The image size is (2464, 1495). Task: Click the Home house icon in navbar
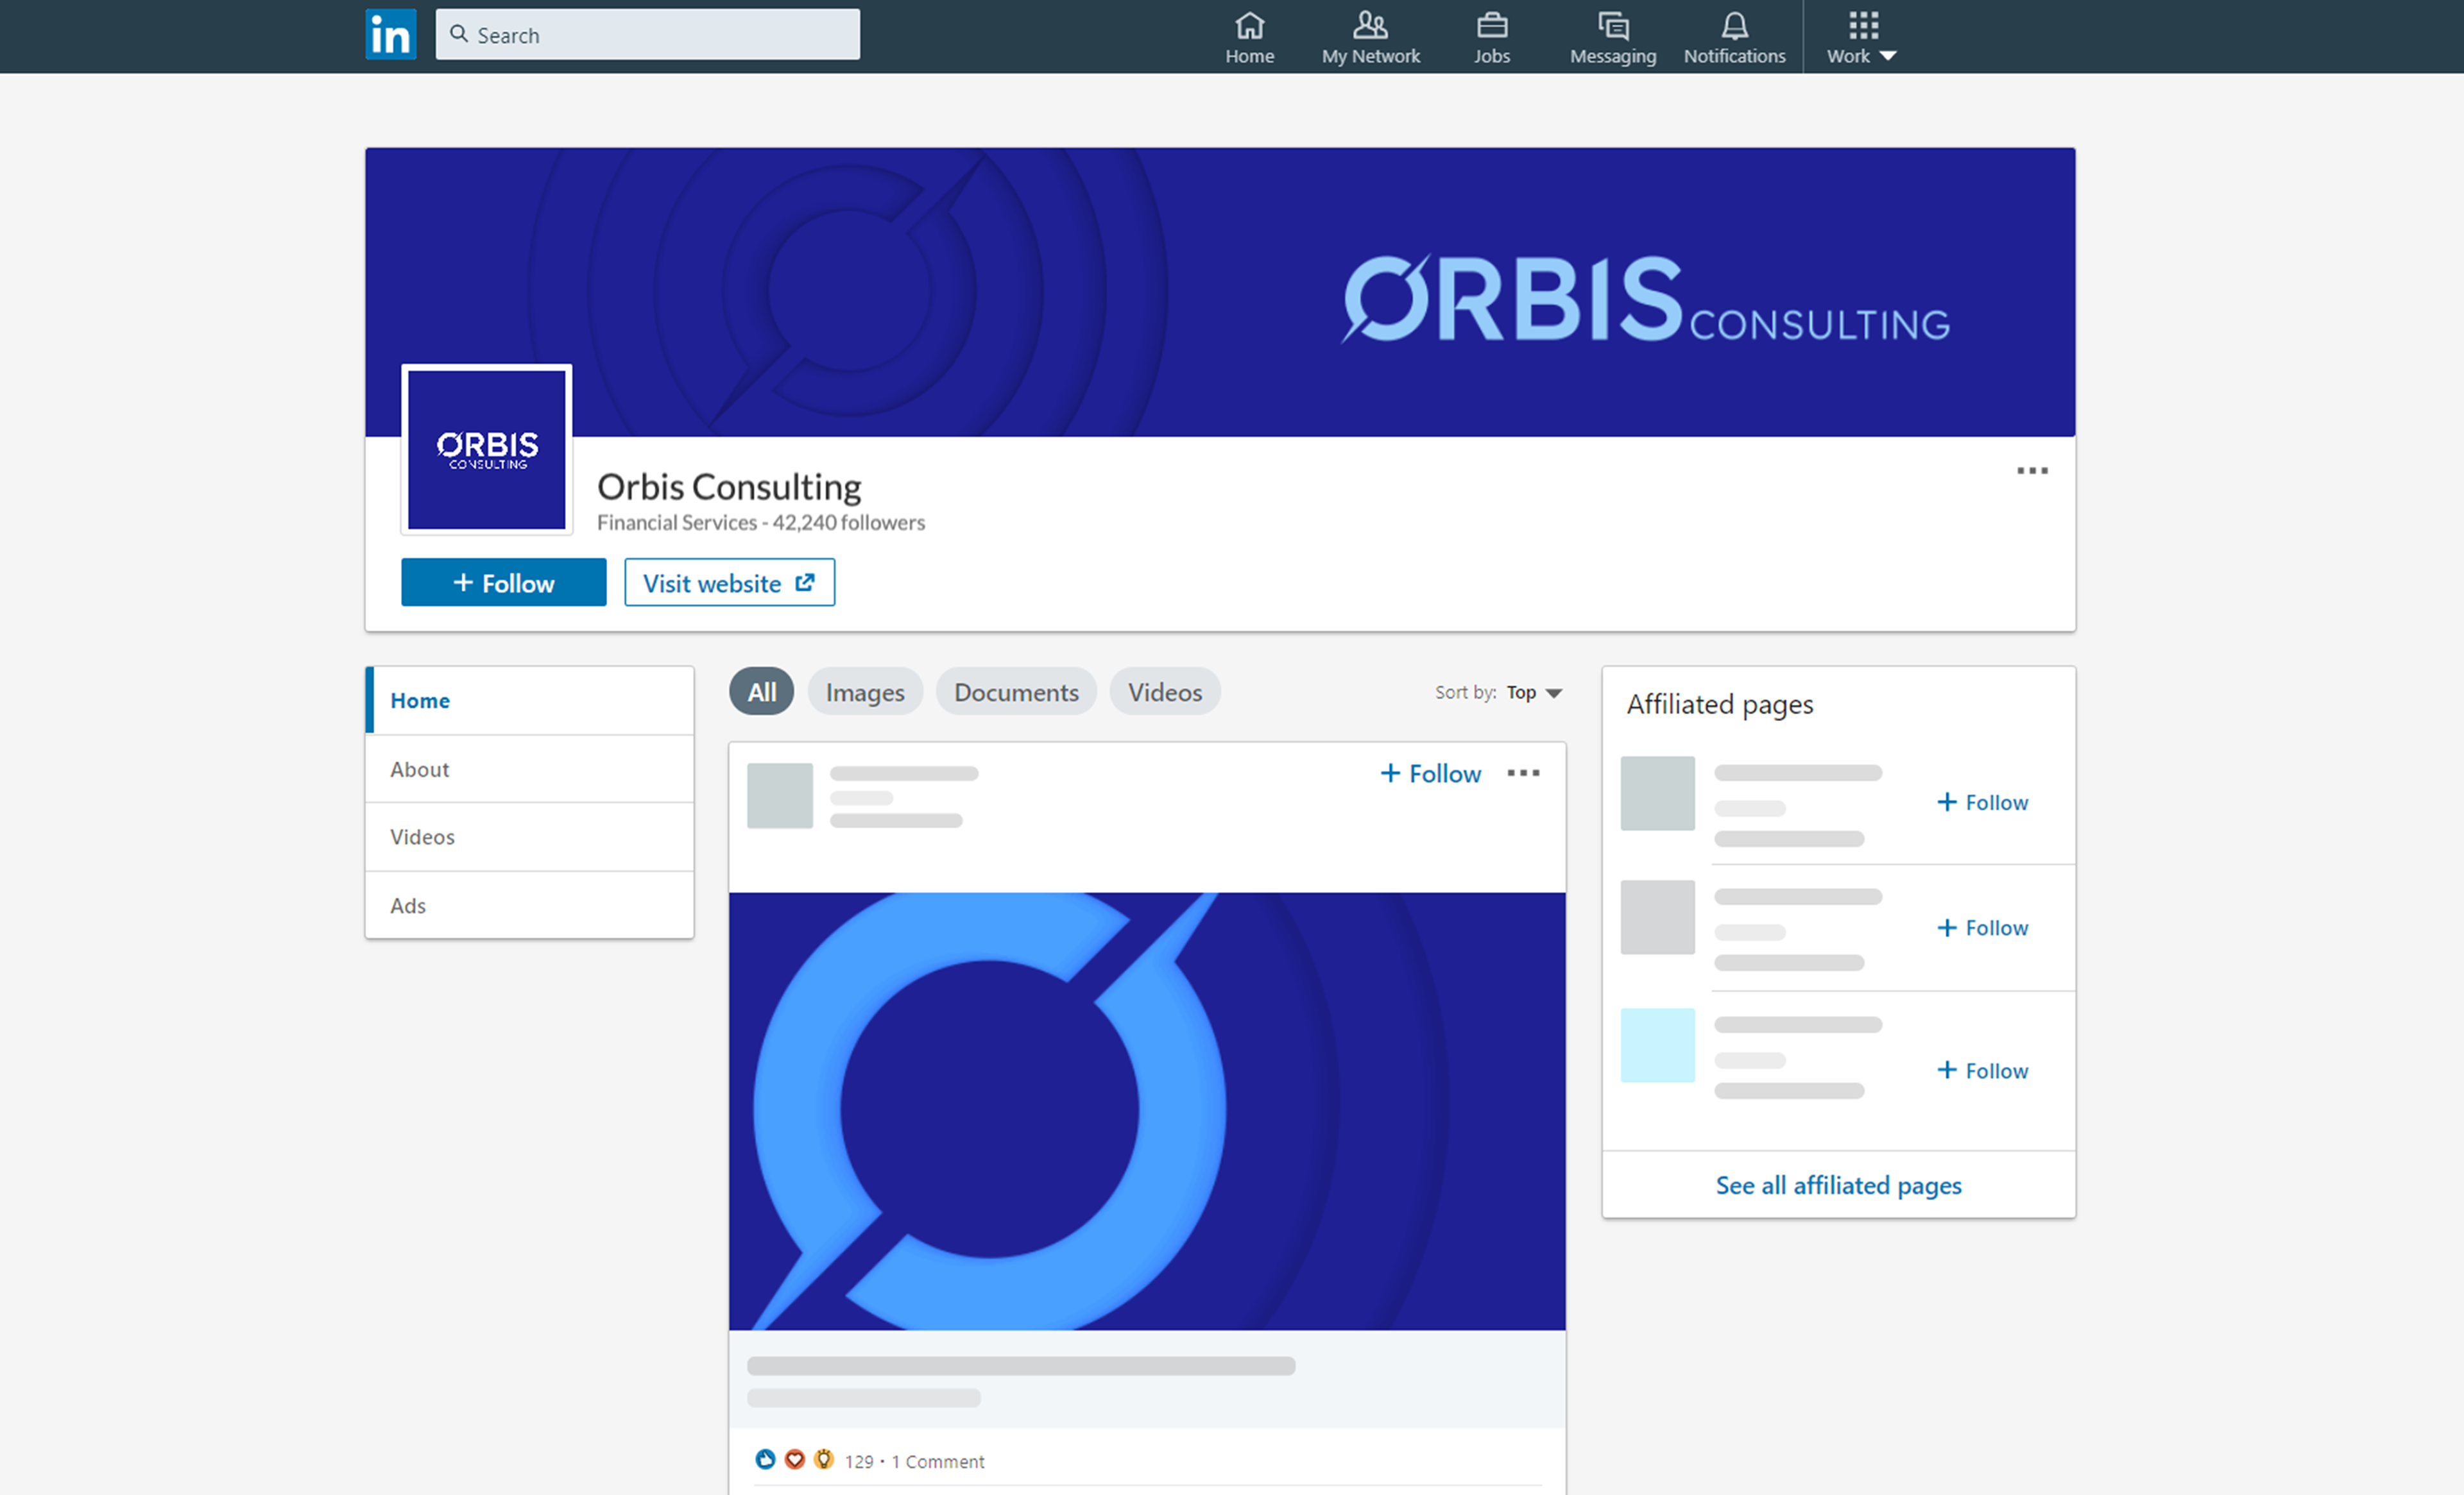click(x=1249, y=25)
